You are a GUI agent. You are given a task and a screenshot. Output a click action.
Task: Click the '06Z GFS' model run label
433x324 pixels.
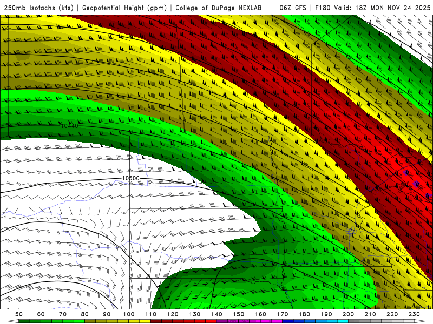point(293,8)
